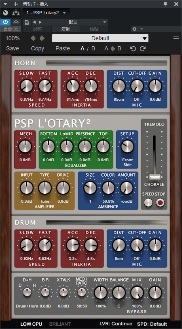Open the window menu triangle at top left
The width and height of the screenshot is (182, 329).
click(x=5, y=4)
